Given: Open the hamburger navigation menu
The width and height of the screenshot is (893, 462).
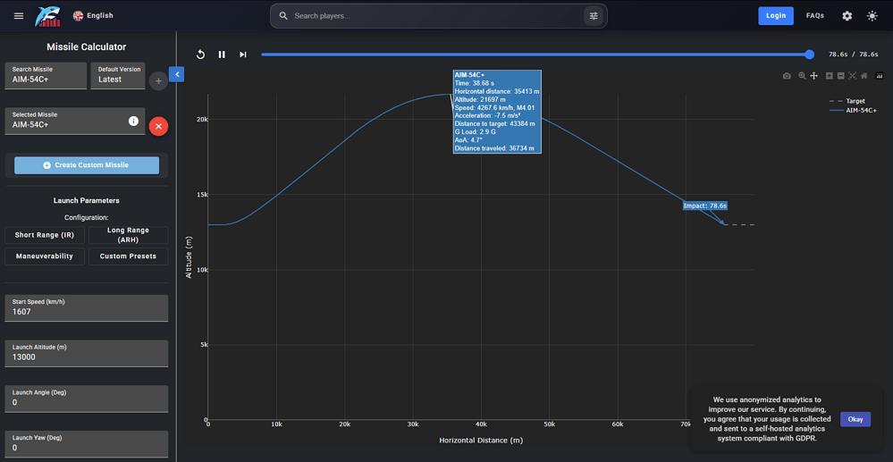Looking at the screenshot, I should 19,16.
